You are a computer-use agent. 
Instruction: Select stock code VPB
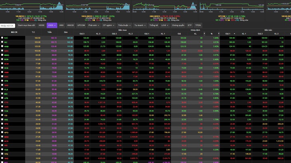6,124
